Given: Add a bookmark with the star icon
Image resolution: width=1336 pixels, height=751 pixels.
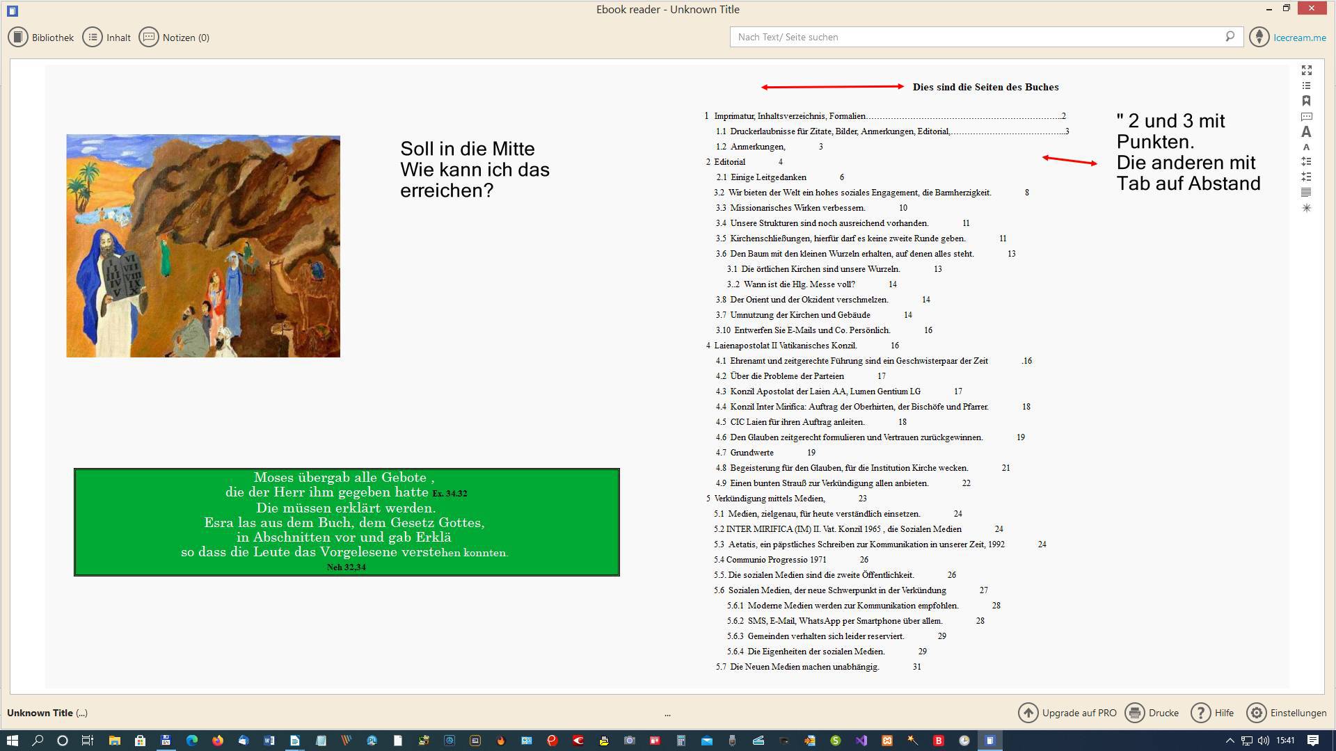Looking at the screenshot, I should [x=1306, y=101].
